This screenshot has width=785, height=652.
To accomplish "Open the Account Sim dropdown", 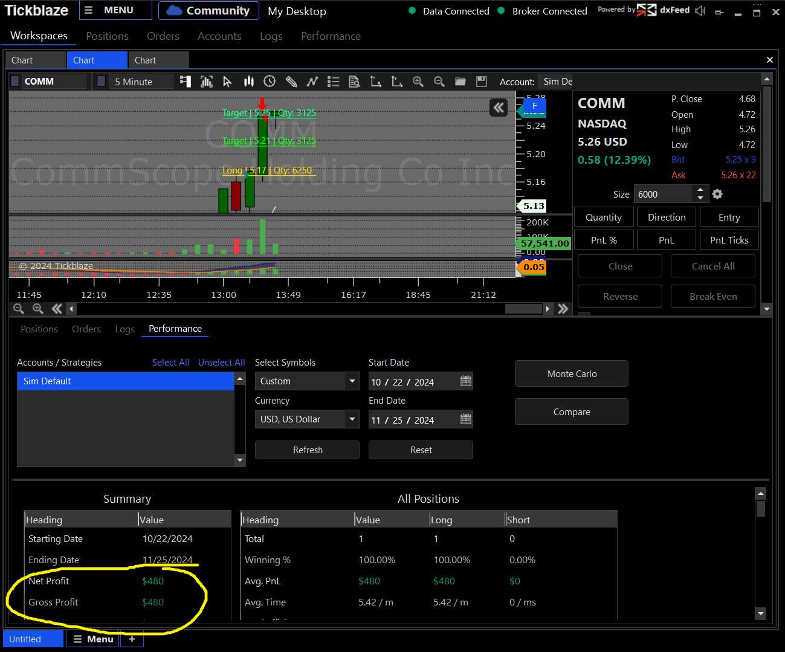I will [x=556, y=82].
